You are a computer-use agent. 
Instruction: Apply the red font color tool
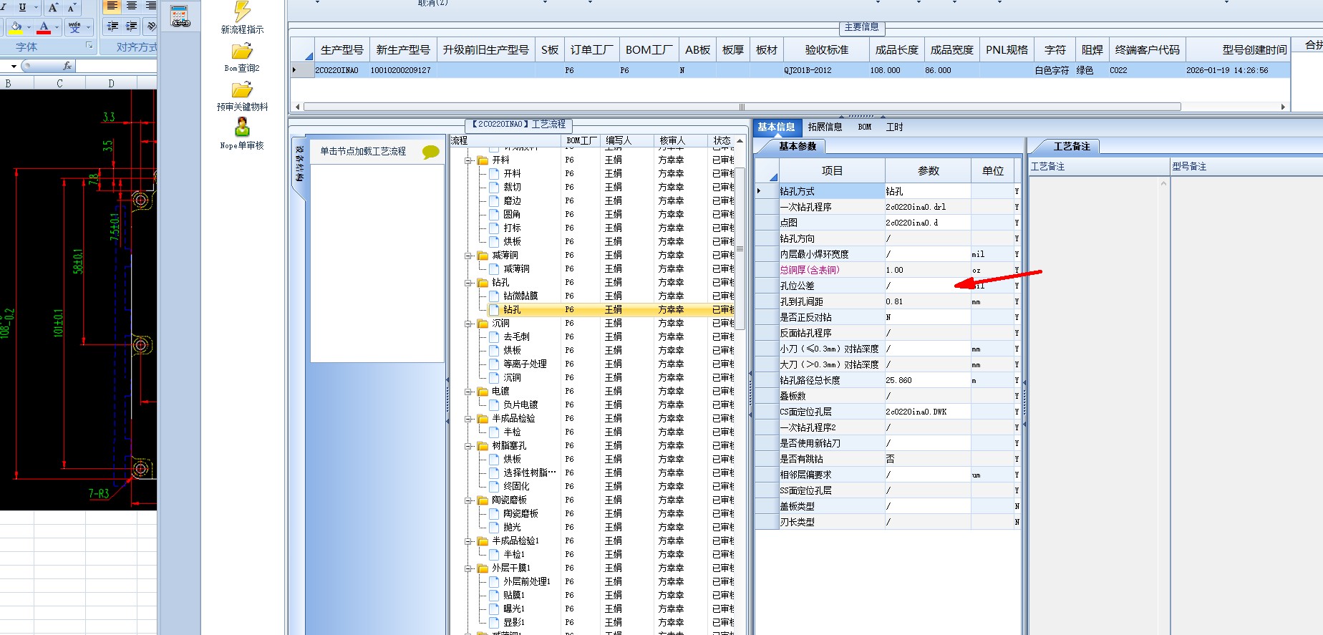coord(44,27)
